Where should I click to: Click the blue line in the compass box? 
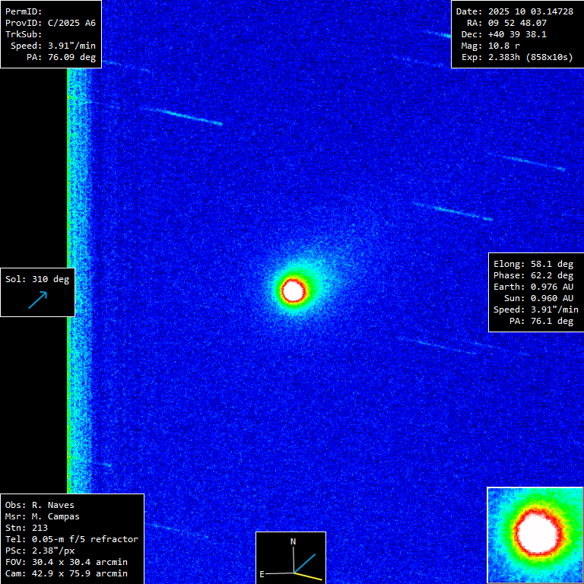pyautogui.click(x=305, y=562)
